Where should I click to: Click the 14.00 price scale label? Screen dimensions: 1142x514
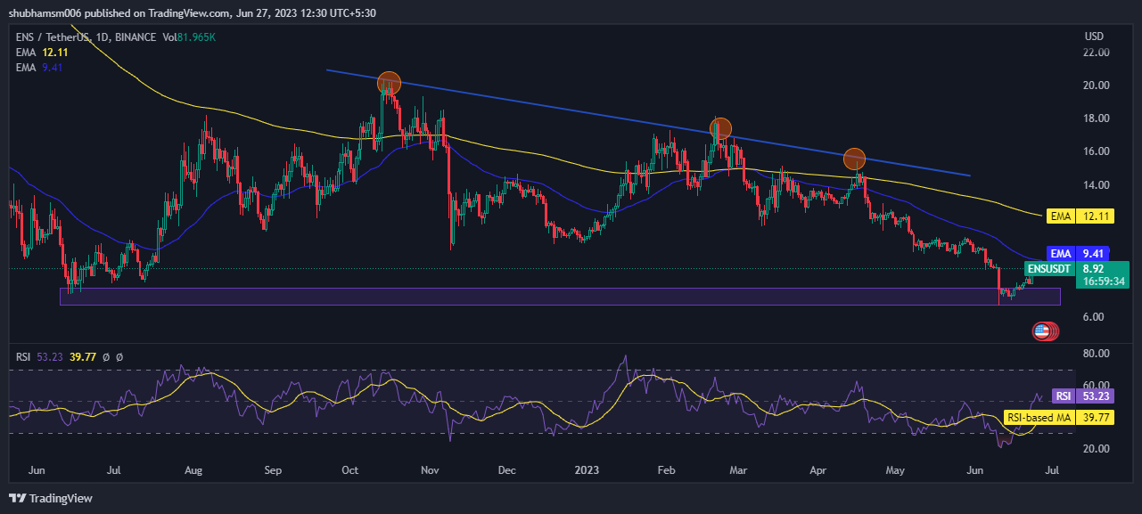pyautogui.click(x=1097, y=185)
